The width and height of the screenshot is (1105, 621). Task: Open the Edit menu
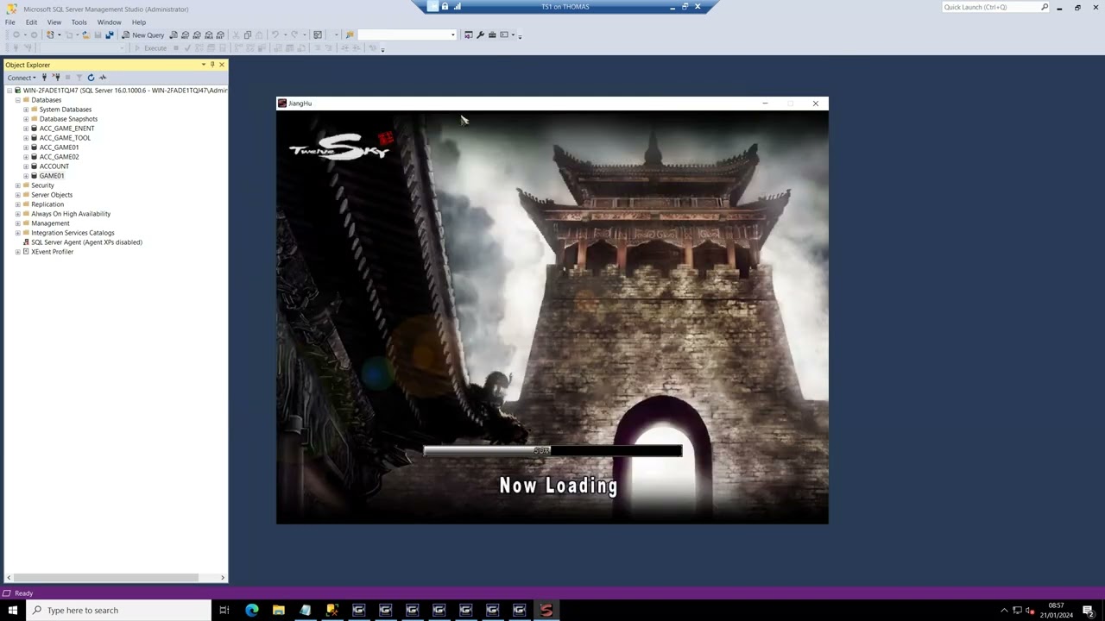pyautogui.click(x=31, y=22)
